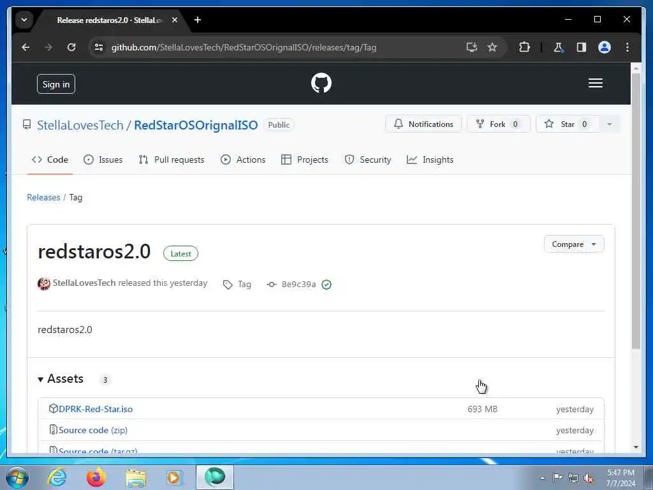Toggle the browser side panel

pyautogui.click(x=582, y=47)
